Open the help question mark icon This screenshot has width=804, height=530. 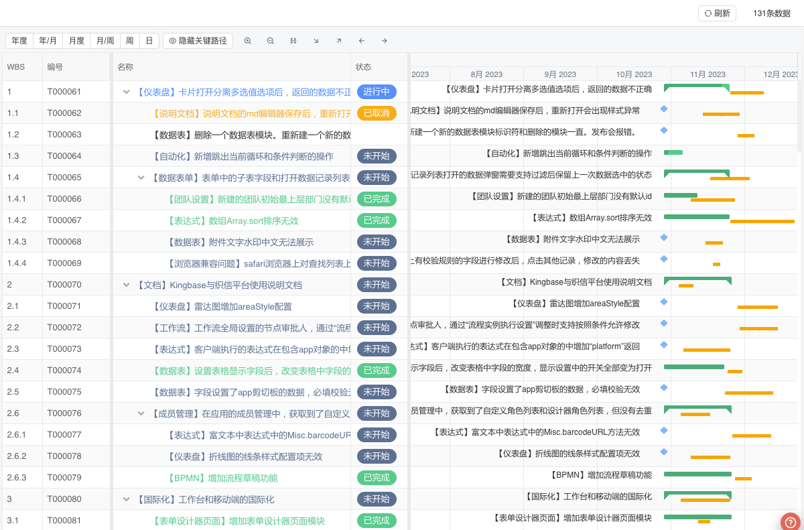(791, 522)
